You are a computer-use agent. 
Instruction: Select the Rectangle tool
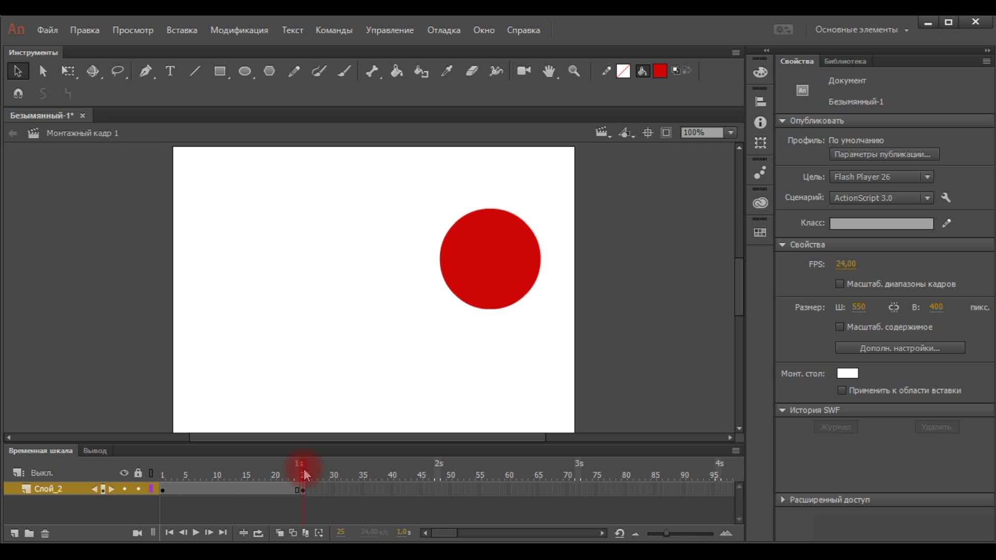(220, 71)
